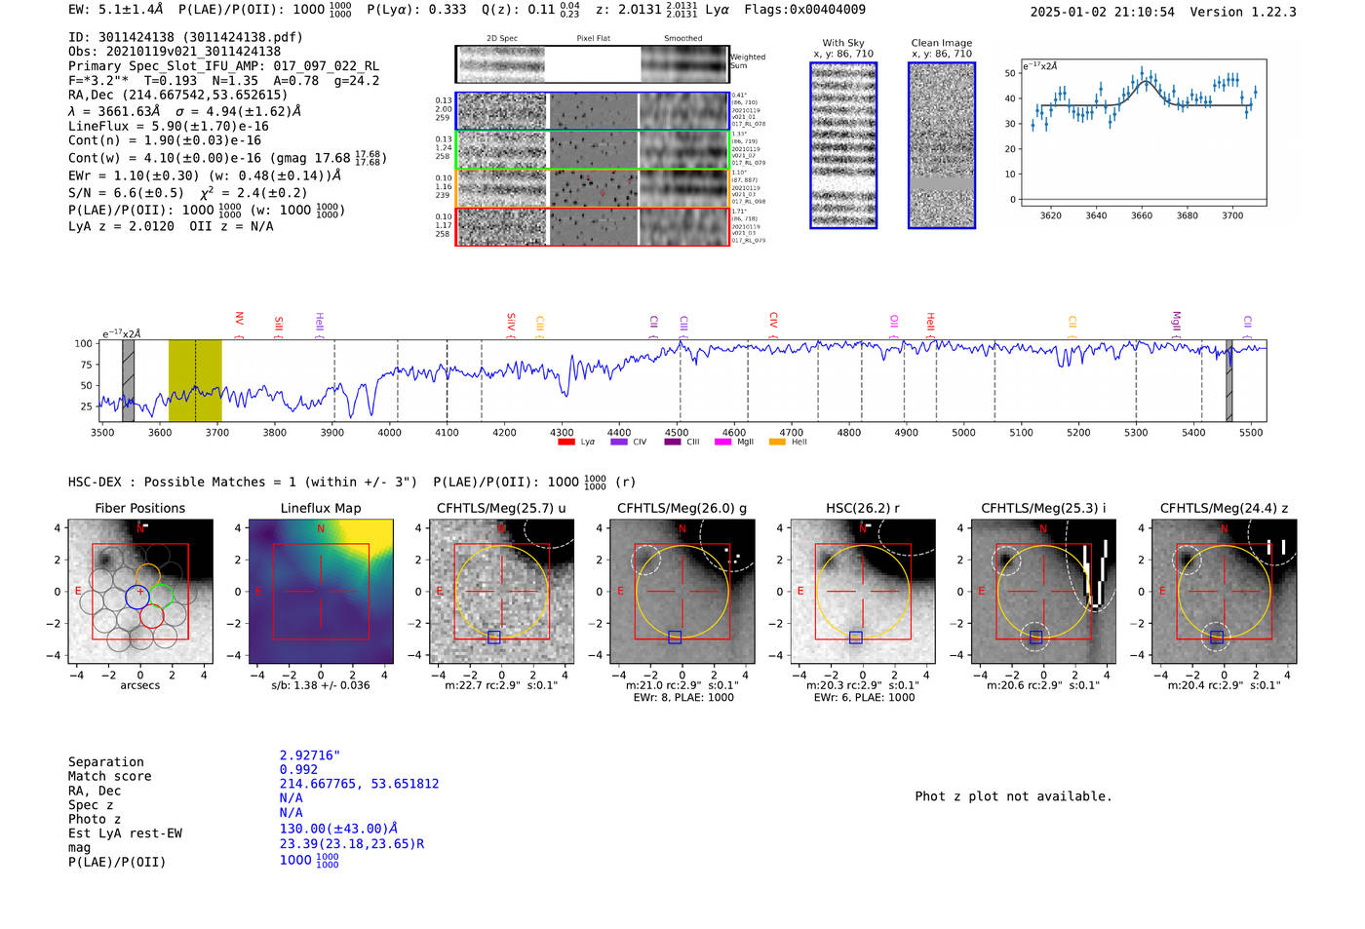Click the yellow highlighted band in spectrum
Image resolution: width=1365 pixels, height=929 pixels.
pos(195,381)
